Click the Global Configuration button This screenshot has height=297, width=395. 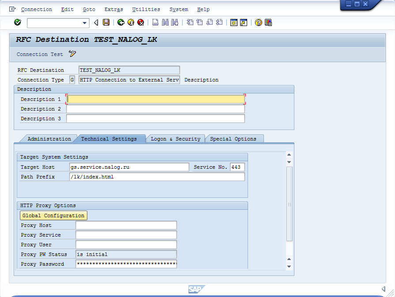[x=53, y=215]
